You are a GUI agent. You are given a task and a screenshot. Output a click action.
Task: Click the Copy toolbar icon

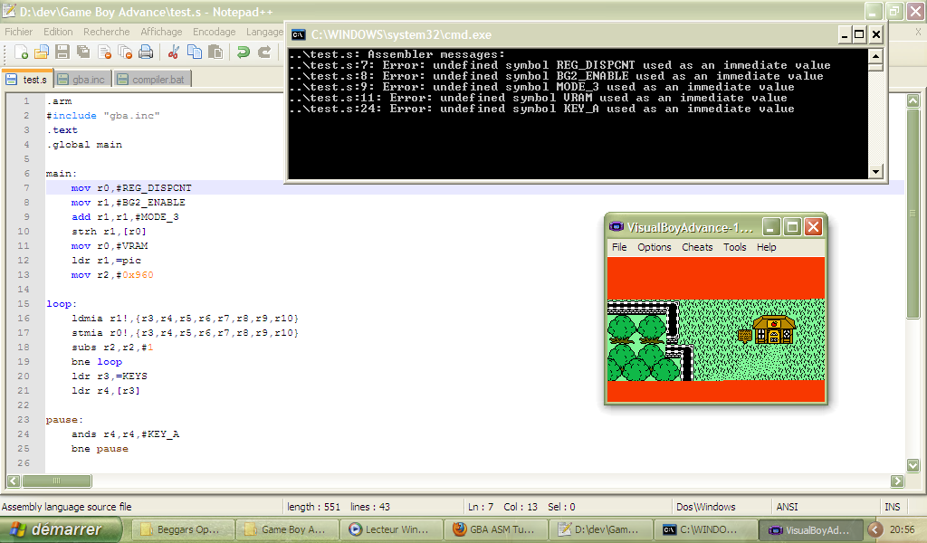(x=195, y=52)
